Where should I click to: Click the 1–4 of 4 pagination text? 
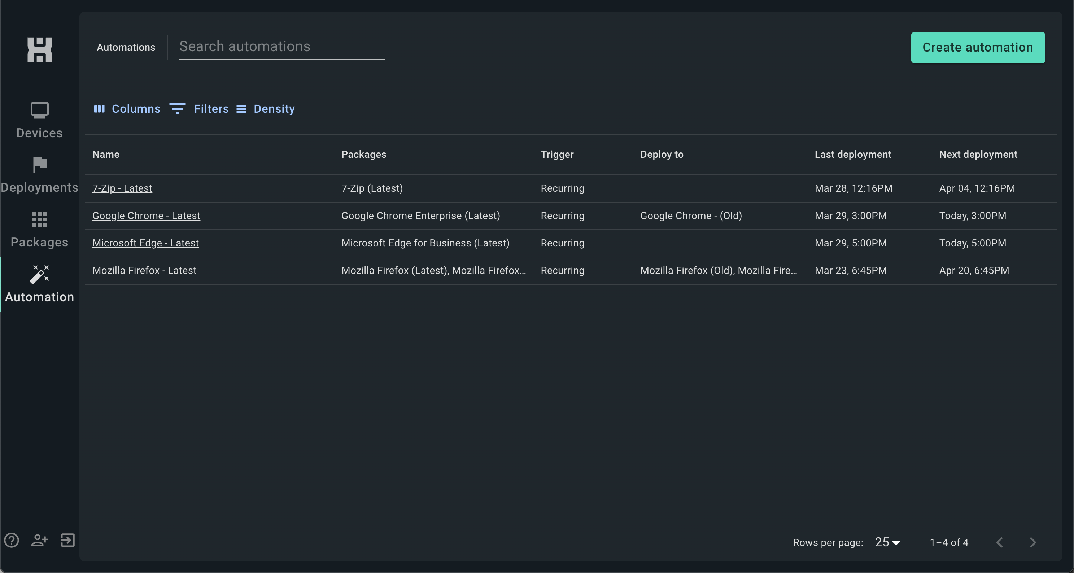click(949, 543)
